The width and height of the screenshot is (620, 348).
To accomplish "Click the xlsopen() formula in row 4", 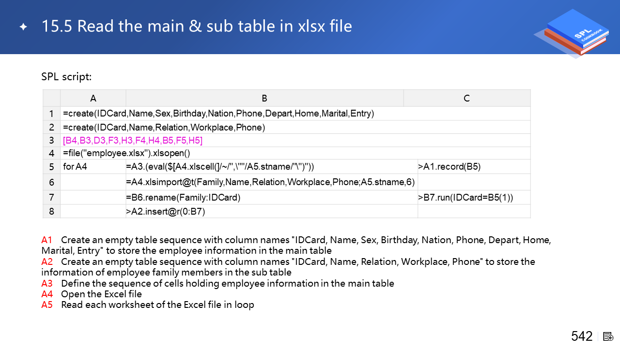I will click(126, 154).
